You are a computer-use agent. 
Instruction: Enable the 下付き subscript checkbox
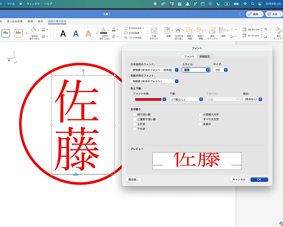point(134,129)
